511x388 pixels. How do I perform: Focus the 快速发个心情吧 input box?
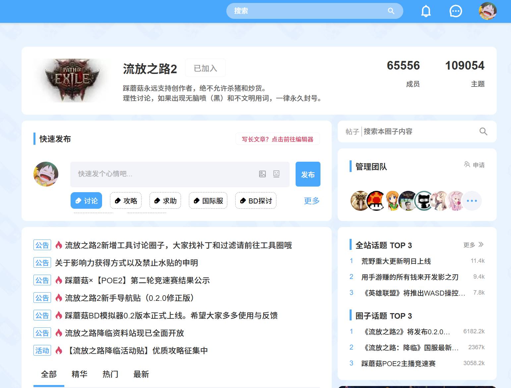180,174
